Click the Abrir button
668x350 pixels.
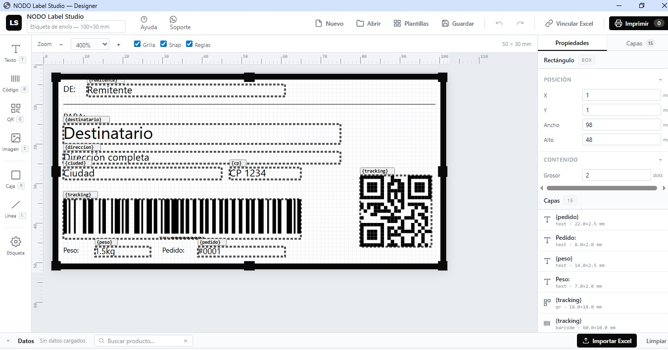tap(369, 23)
